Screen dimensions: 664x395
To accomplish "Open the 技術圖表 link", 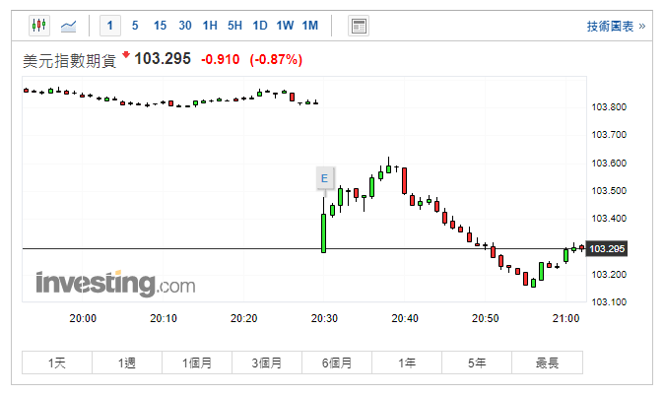I will coord(616,26).
